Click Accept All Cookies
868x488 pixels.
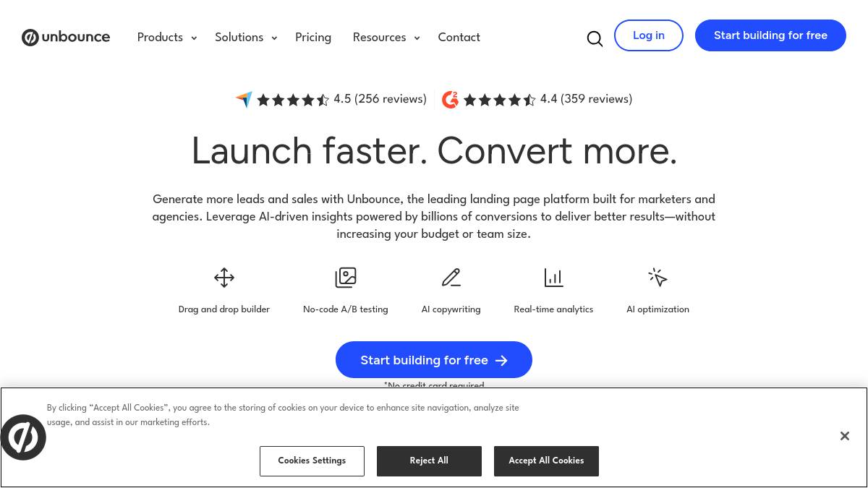(546, 461)
